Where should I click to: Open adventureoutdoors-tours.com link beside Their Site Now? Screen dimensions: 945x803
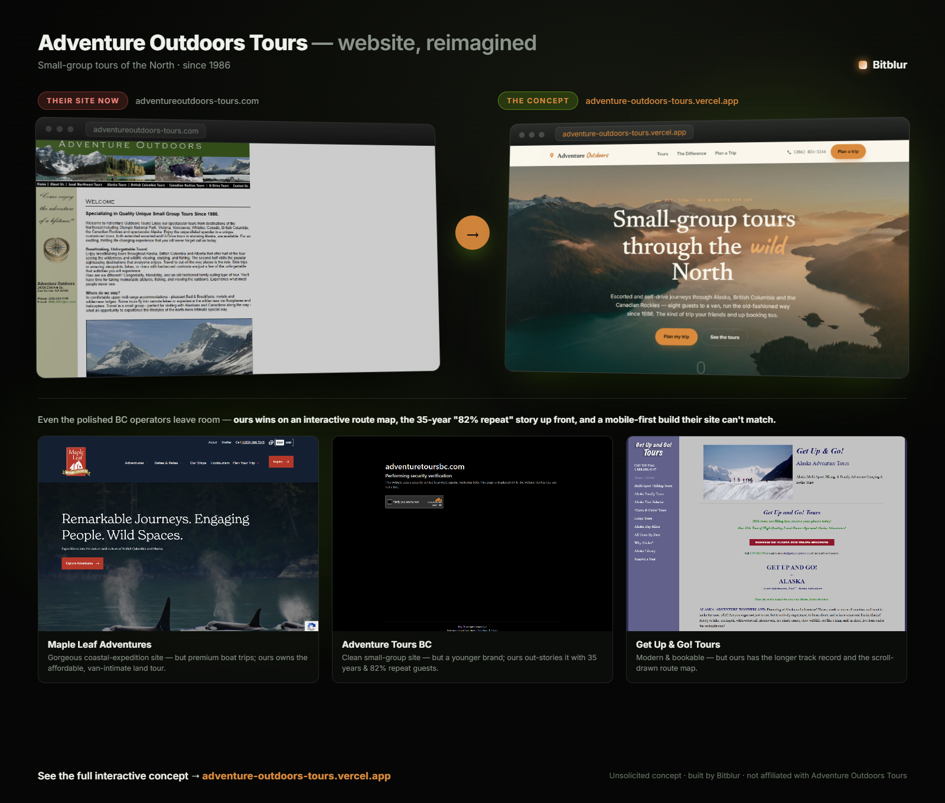[197, 101]
